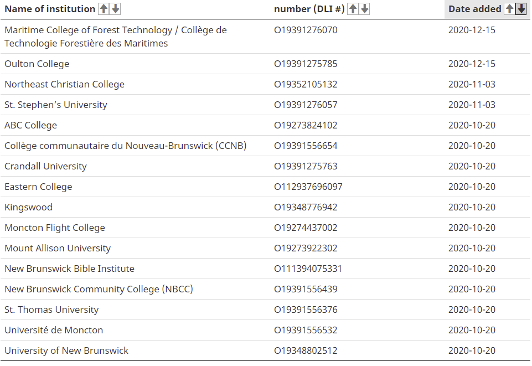Select Collège communautaire du Nouveau-Brunswick (CCNB) cell
Image resolution: width=532 pixels, height=366 pixels.
point(126,146)
